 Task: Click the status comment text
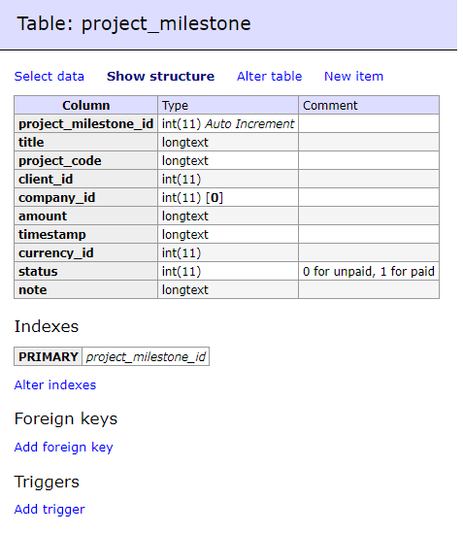369,272
